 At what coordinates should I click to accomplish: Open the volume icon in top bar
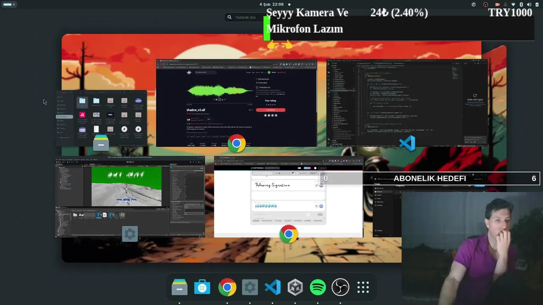[x=529, y=5]
